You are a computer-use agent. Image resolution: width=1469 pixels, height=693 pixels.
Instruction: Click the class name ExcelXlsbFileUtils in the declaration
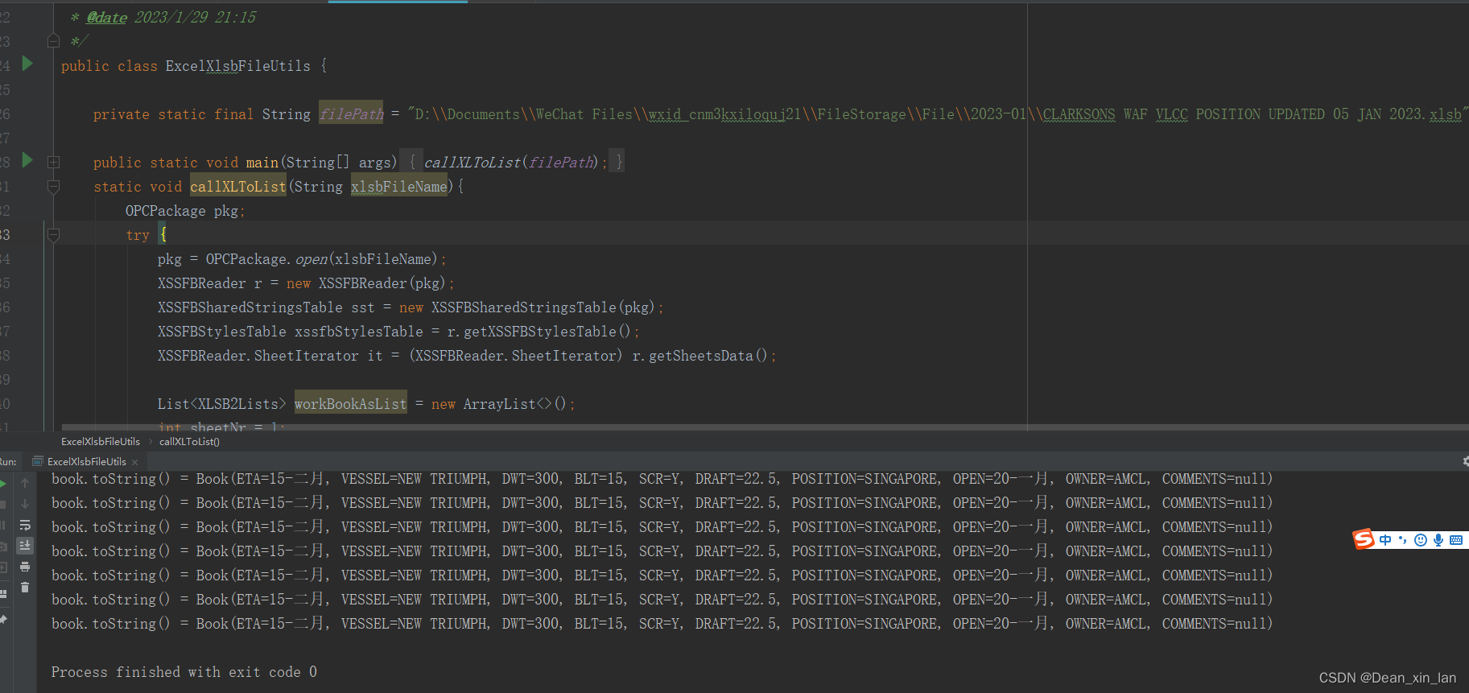(237, 65)
